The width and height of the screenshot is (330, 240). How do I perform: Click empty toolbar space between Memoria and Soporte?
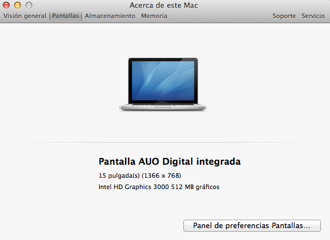(x=220, y=16)
